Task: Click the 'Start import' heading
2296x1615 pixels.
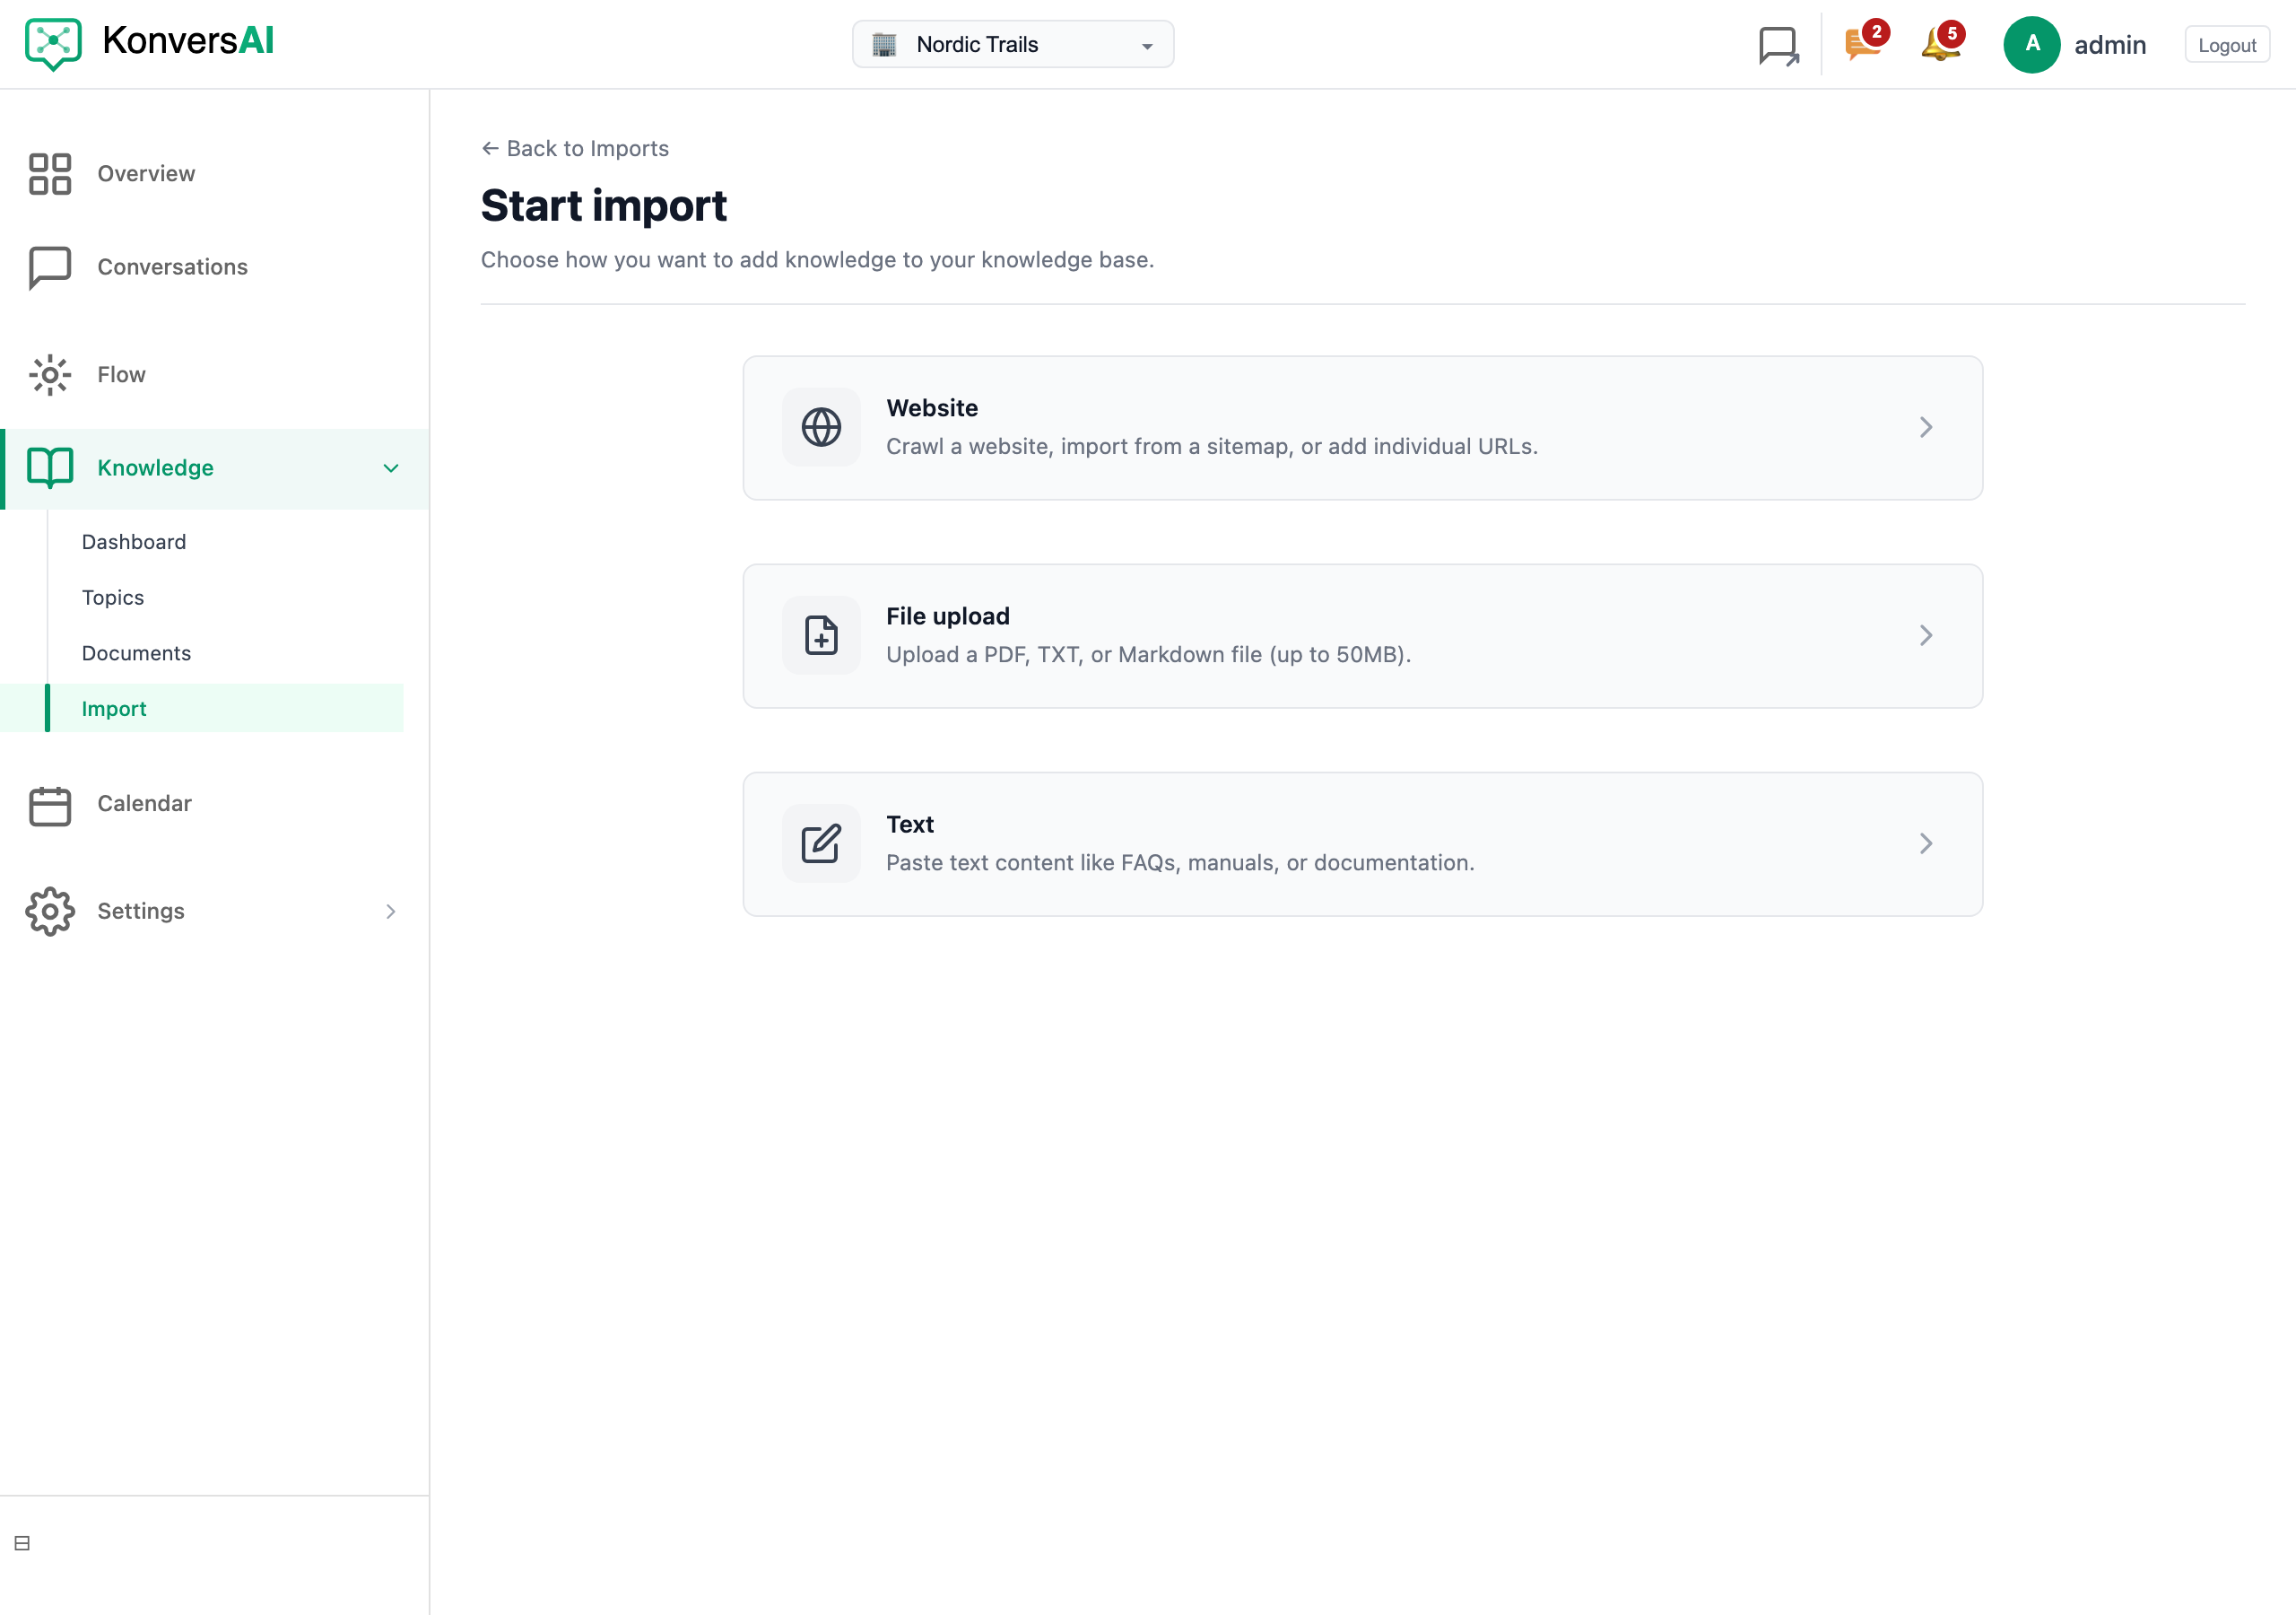Action: coord(603,205)
